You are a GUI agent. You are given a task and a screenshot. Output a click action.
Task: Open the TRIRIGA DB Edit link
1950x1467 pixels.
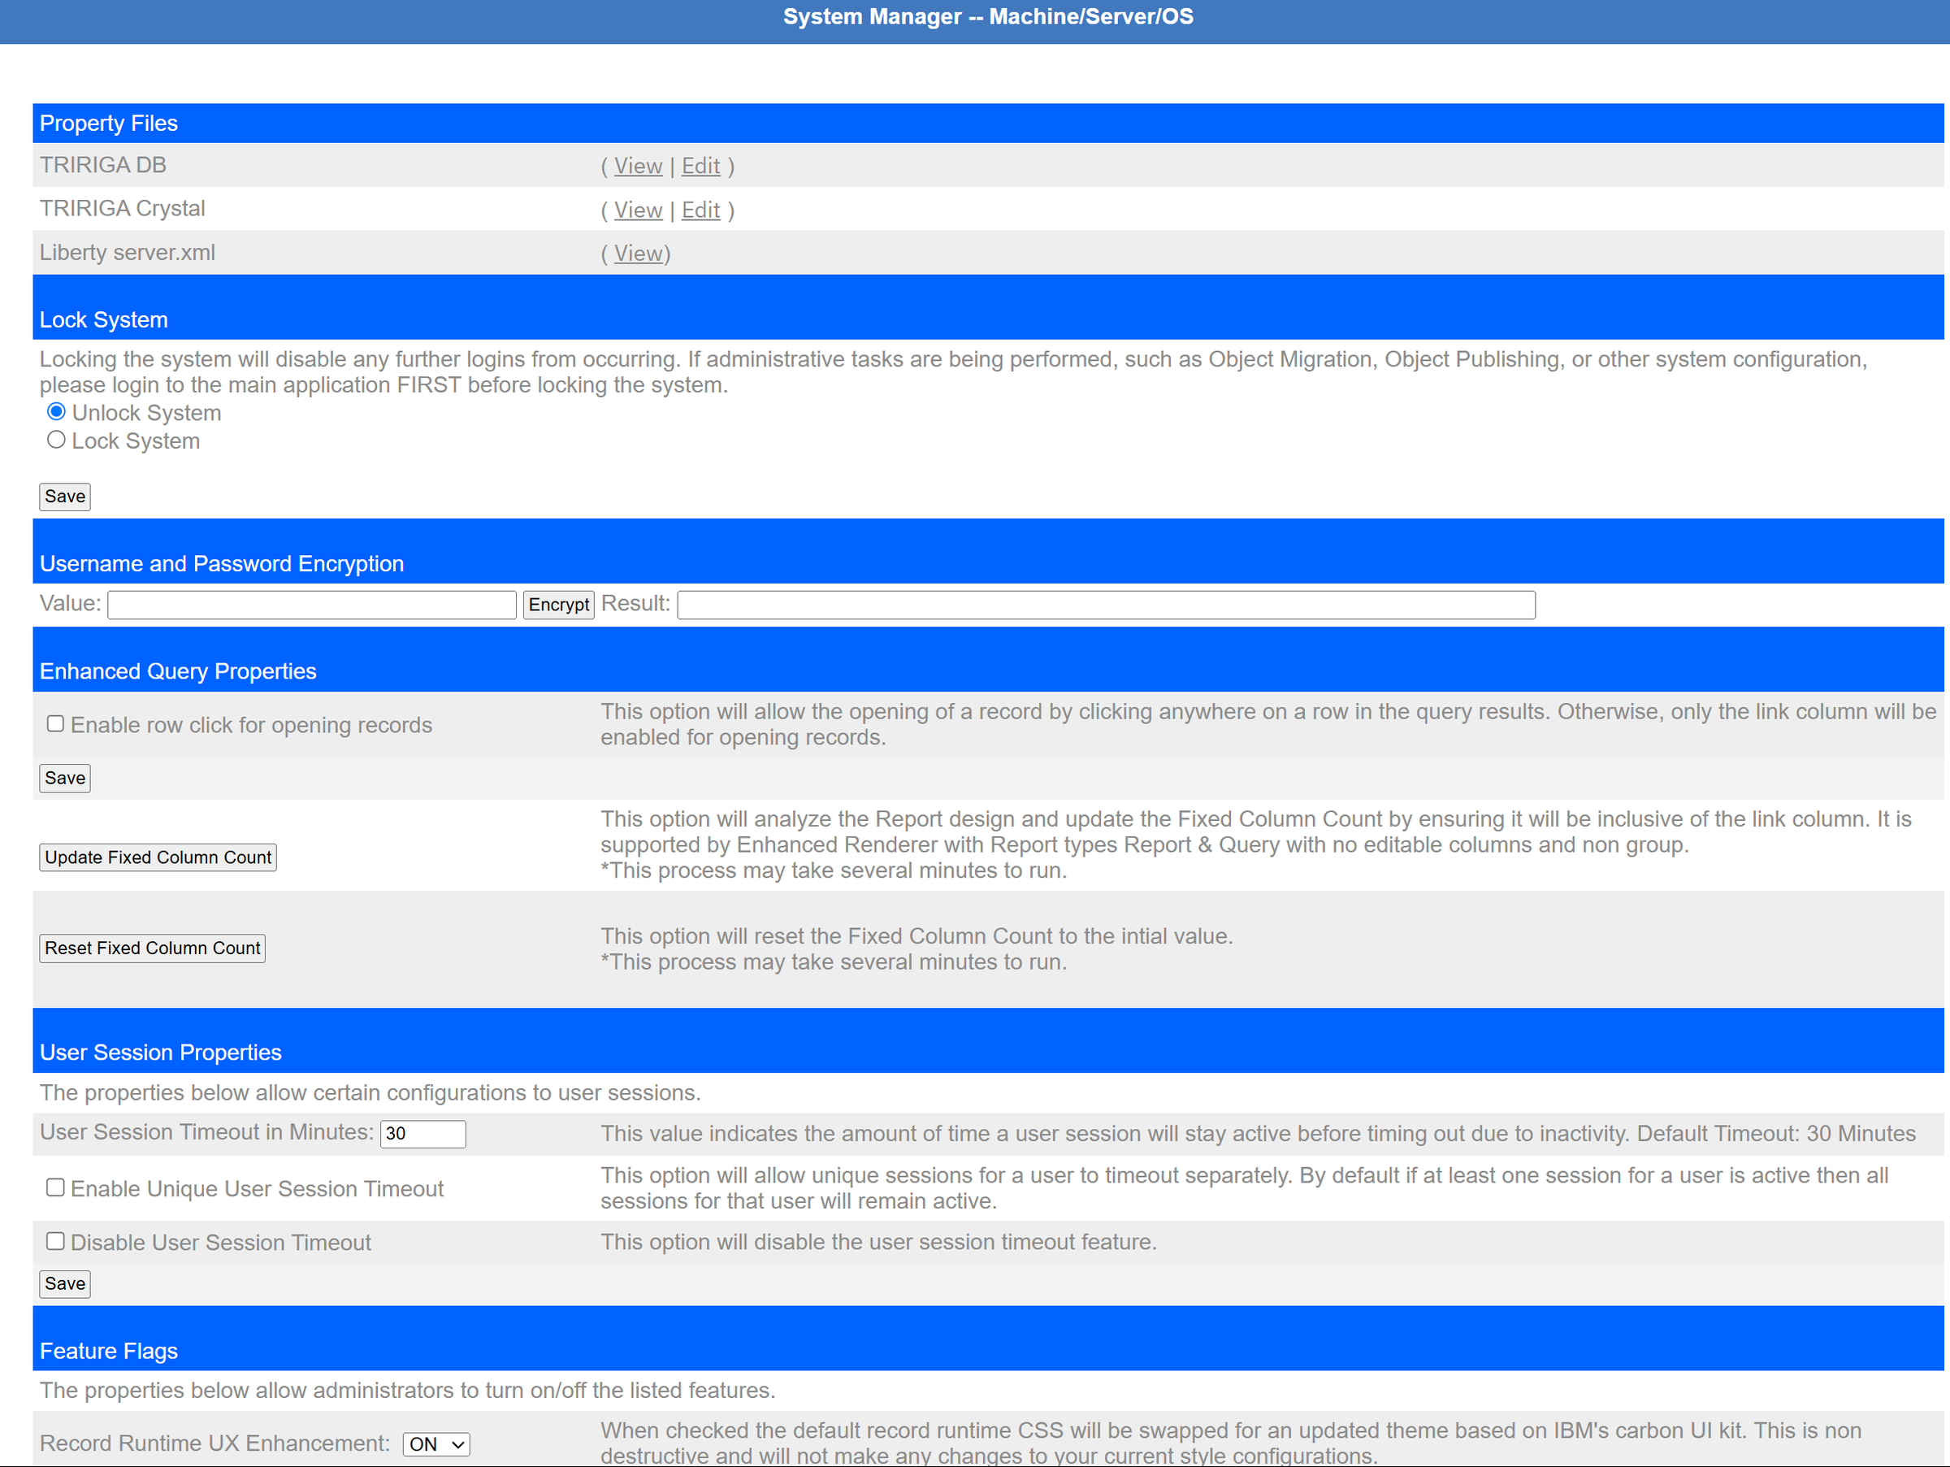[701, 166]
